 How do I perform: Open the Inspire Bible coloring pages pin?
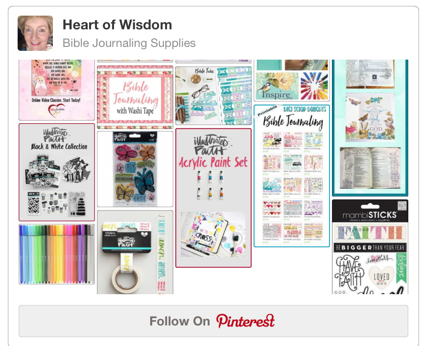click(370, 128)
